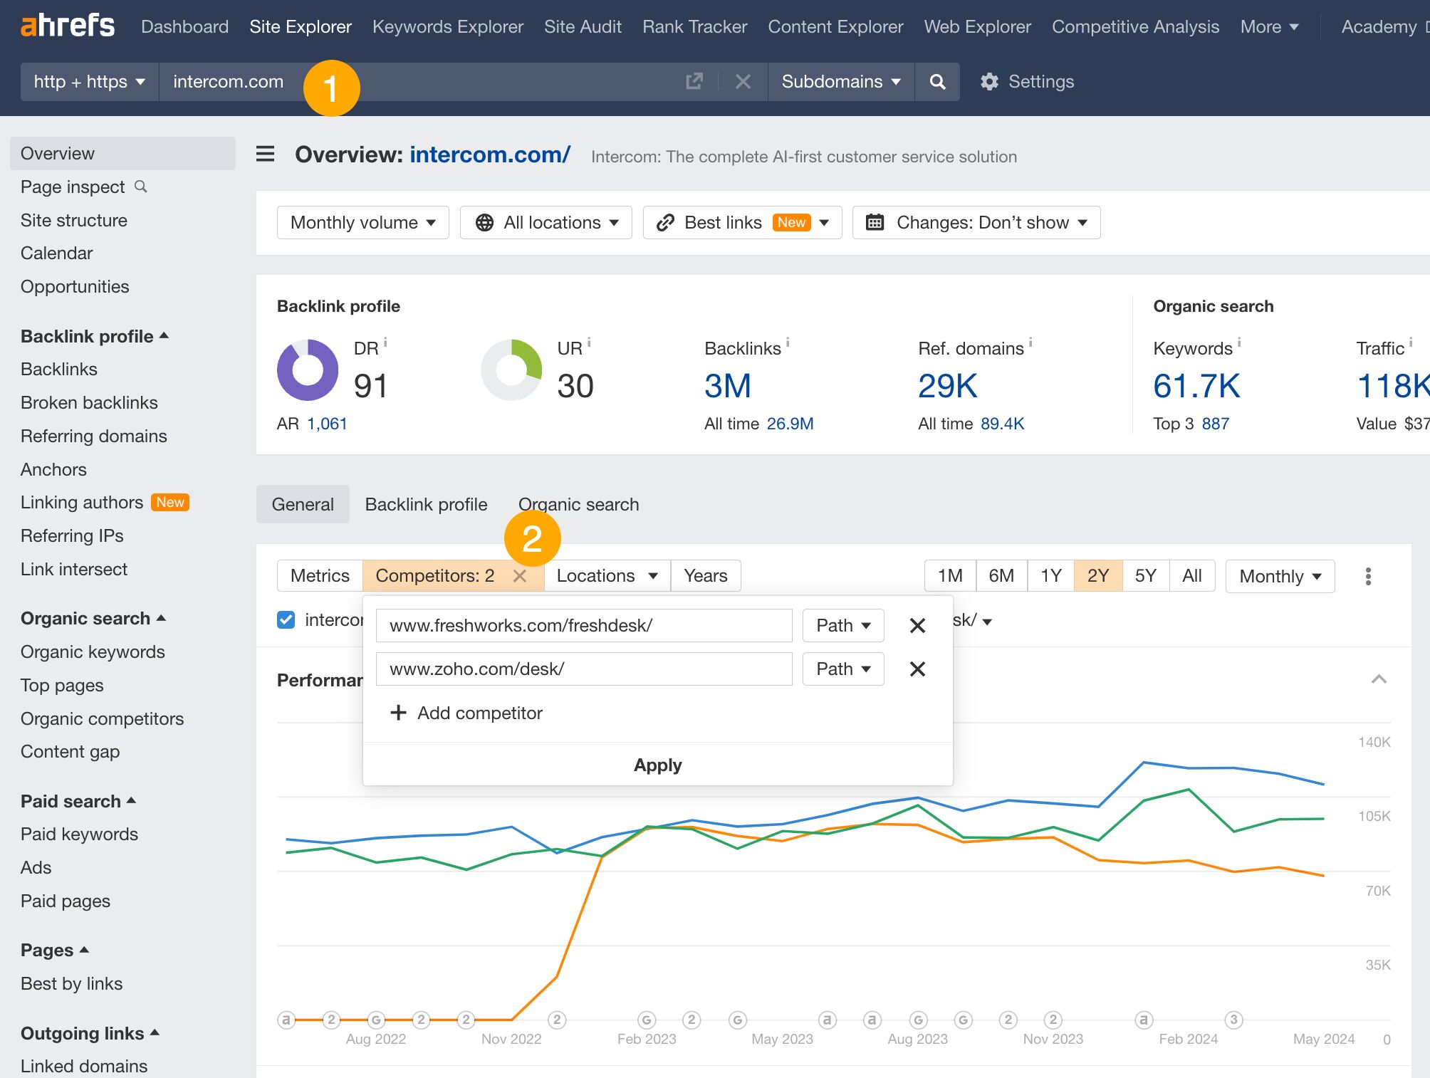
Task: Remove zoho.com/desk competitor
Action: click(x=917, y=669)
